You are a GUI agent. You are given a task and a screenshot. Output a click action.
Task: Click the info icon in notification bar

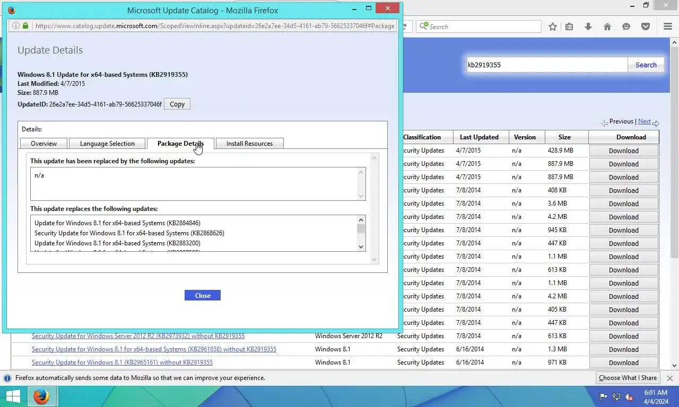pyautogui.click(x=7, y=378)
